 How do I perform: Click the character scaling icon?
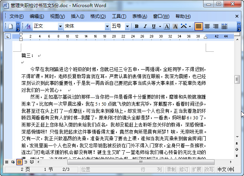point(184,26)
